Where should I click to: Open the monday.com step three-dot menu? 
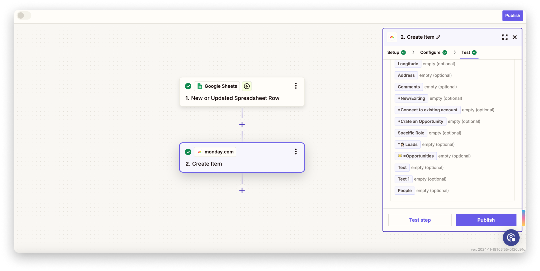tap(296, 152)
